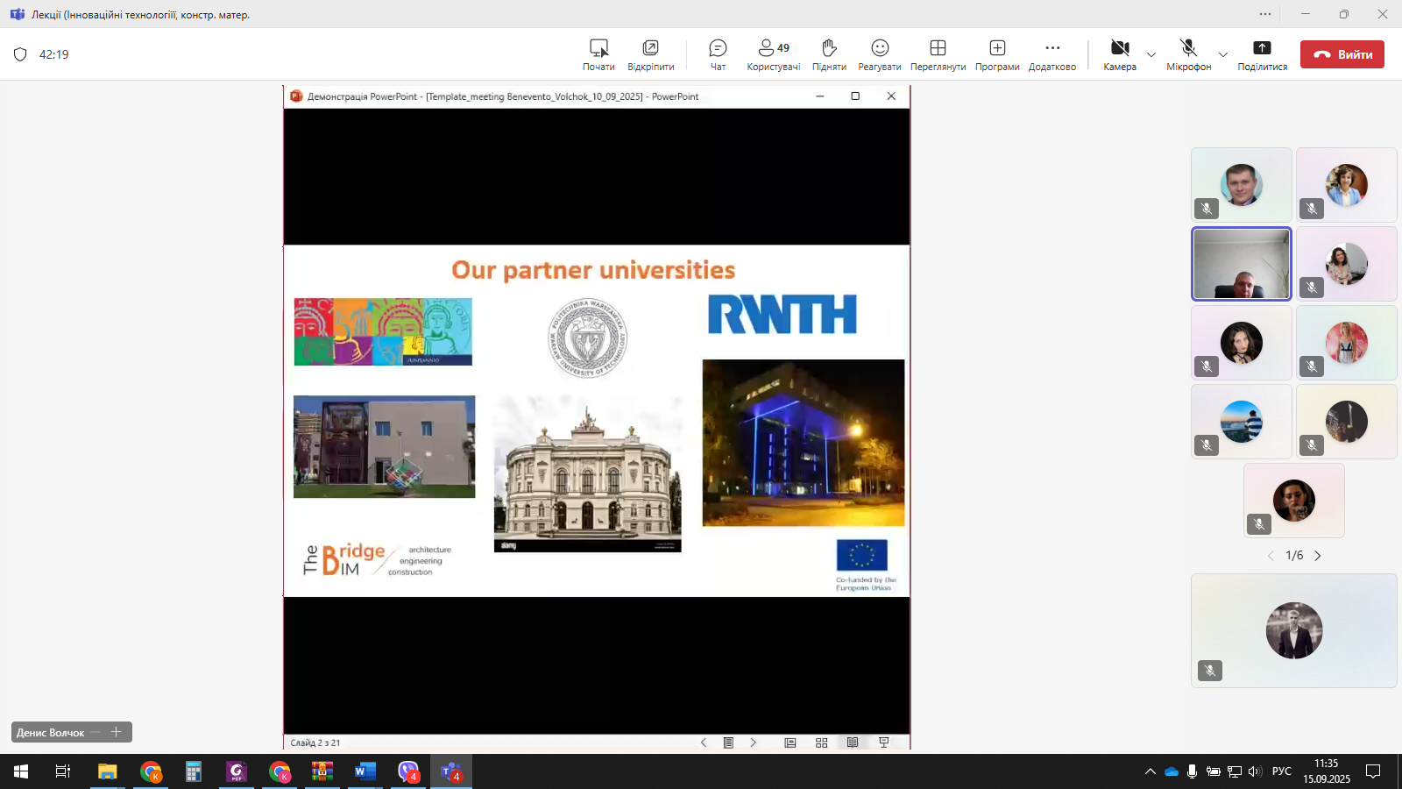The image size is (1402, 789).
Task: Go to next page of participant videos
Action: pyautogui.click(x=1317, y=556)
